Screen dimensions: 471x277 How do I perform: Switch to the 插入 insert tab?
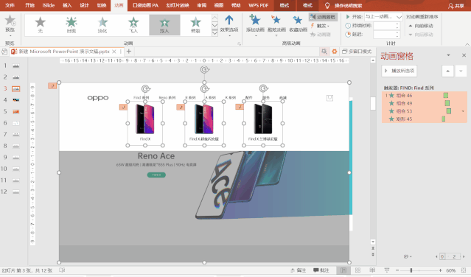(67, 5)
